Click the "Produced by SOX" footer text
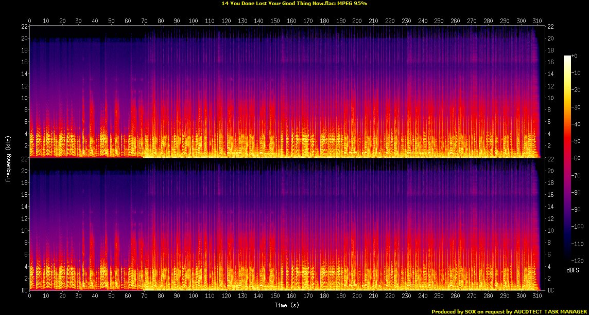The width and height of the screenshot is (589, 315). [x=510, y=311]
